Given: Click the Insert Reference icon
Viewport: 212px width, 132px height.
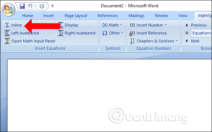Looking at the screenshot, I should click(x=132, y=33).
